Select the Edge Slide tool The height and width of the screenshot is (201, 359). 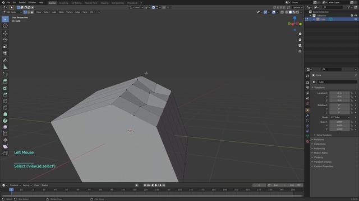point(5,133)
